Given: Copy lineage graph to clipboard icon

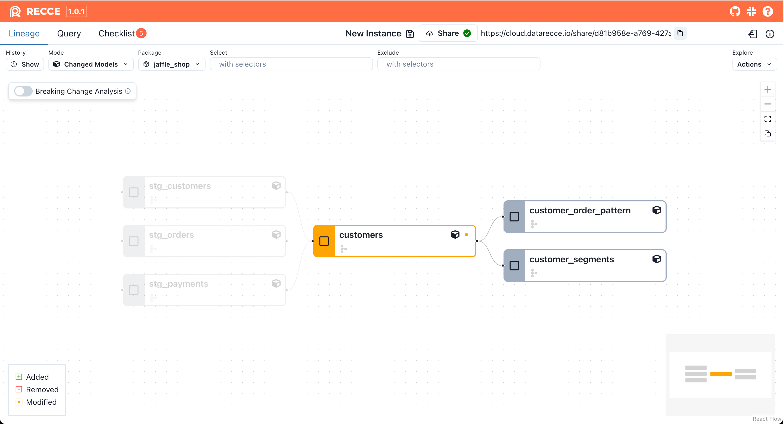Looking at the screenshot, I should (768, 133).
